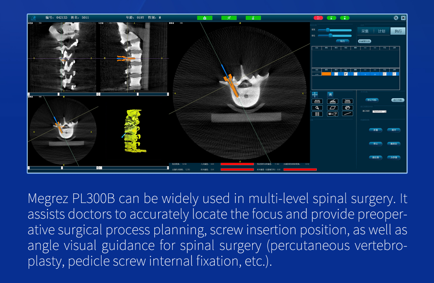Click the first green status button in the header
The image size is (434, 283).
(x=204, y=18)
